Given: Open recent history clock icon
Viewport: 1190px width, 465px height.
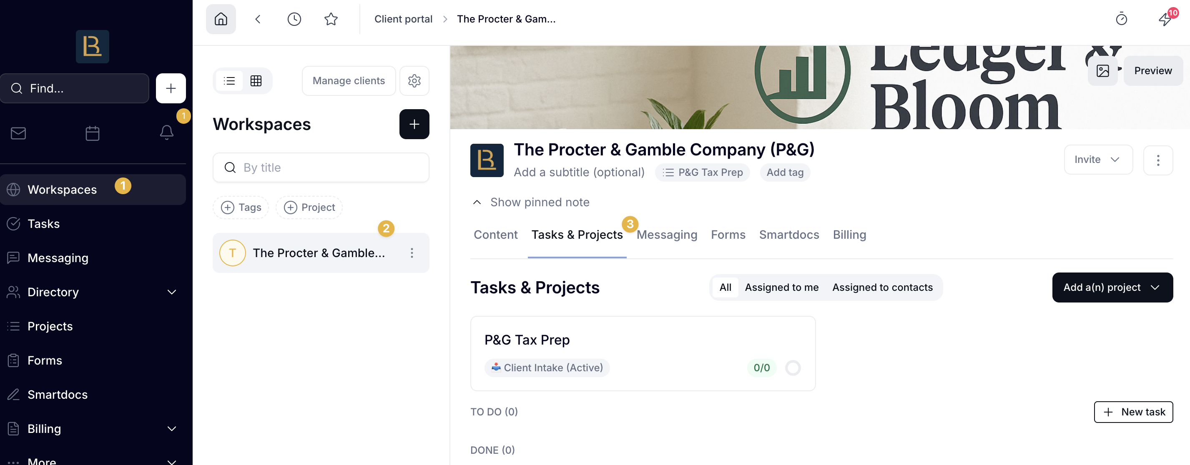Looking at the screenshot, I should click(294, 19).
